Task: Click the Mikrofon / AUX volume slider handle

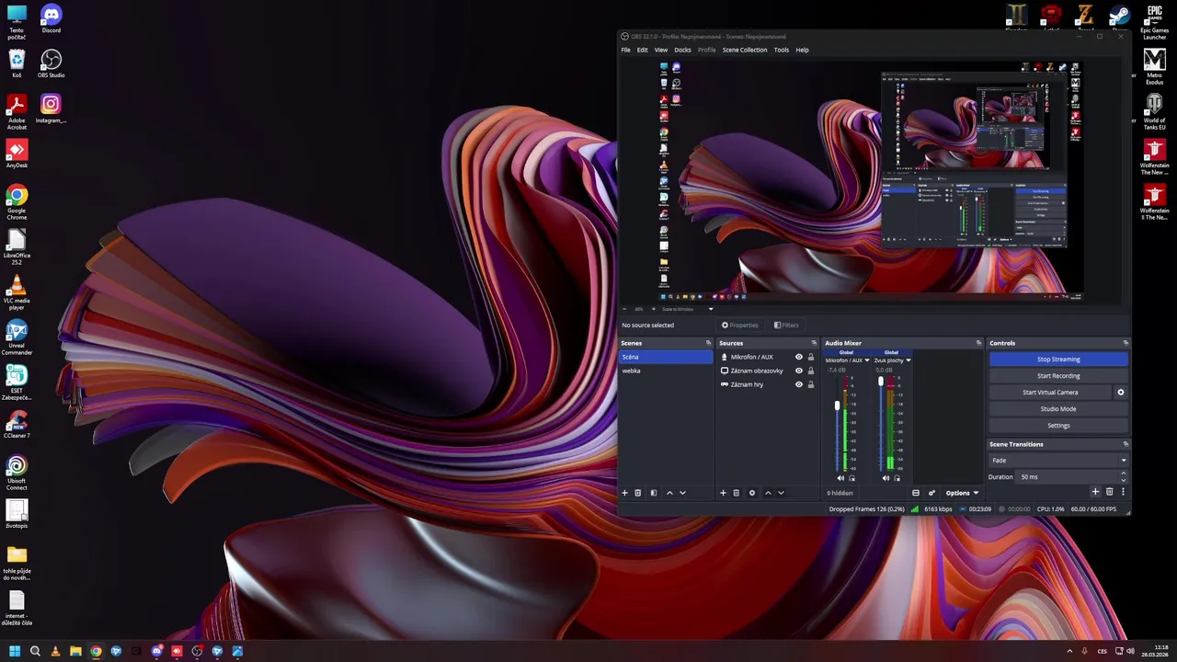Action: pyautogui.click(x=837, y=405)
